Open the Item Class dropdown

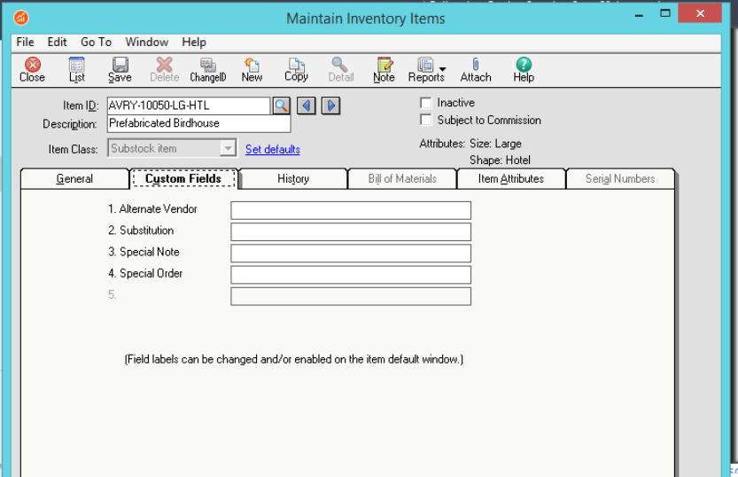[228, 149]
